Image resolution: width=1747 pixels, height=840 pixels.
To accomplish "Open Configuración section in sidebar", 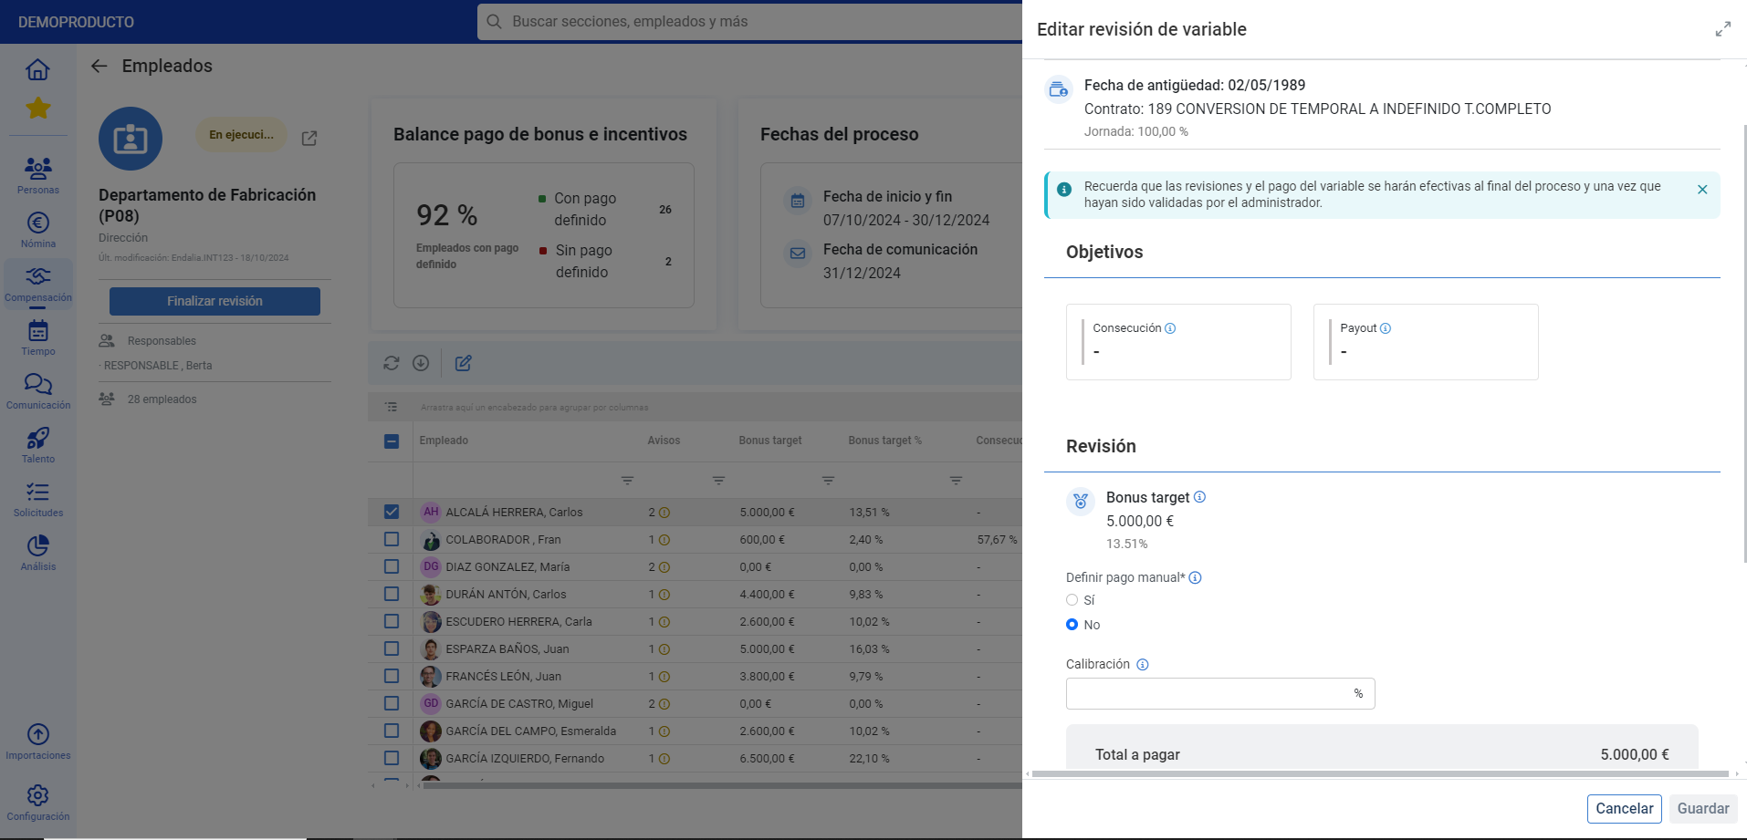I will (37, 803).
